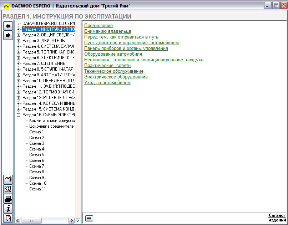The image size is (288, 225).
Task: Select Схема 5 in tree
Action: click(36, 155)
